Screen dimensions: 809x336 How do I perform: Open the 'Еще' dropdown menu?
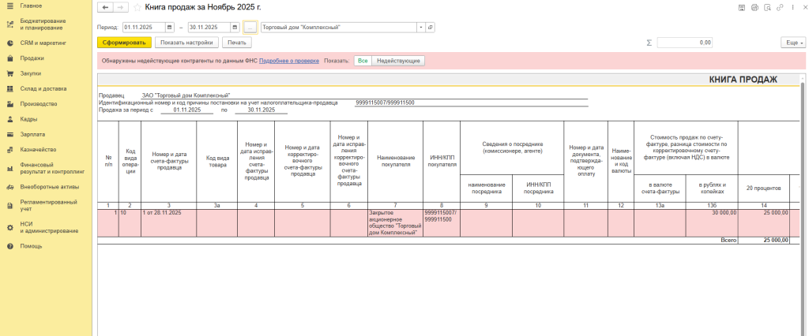click(792, 43)
